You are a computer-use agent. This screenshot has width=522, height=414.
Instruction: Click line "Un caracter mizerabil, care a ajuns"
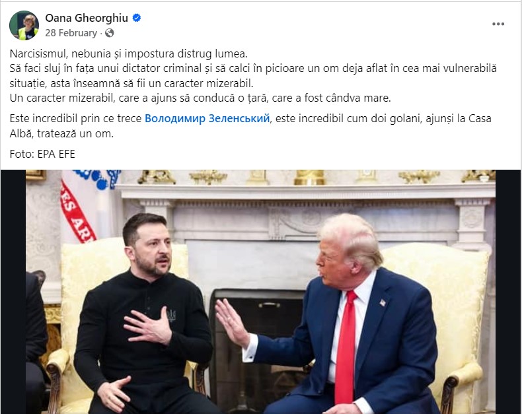click(x=200, y=98)
